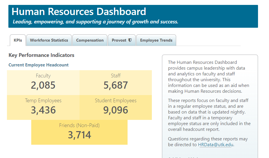The width and height of the screenshot is (269, 158).
Task: Select the Staff headcount tile showing 5,687
Action: click(x=116, y=82)
